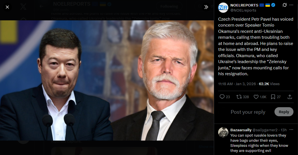Image resolution: width=298 pixels, height=155 pixels.
Task: Open the share upload icon
Action: pyautogui.click(x=290, y=97)
